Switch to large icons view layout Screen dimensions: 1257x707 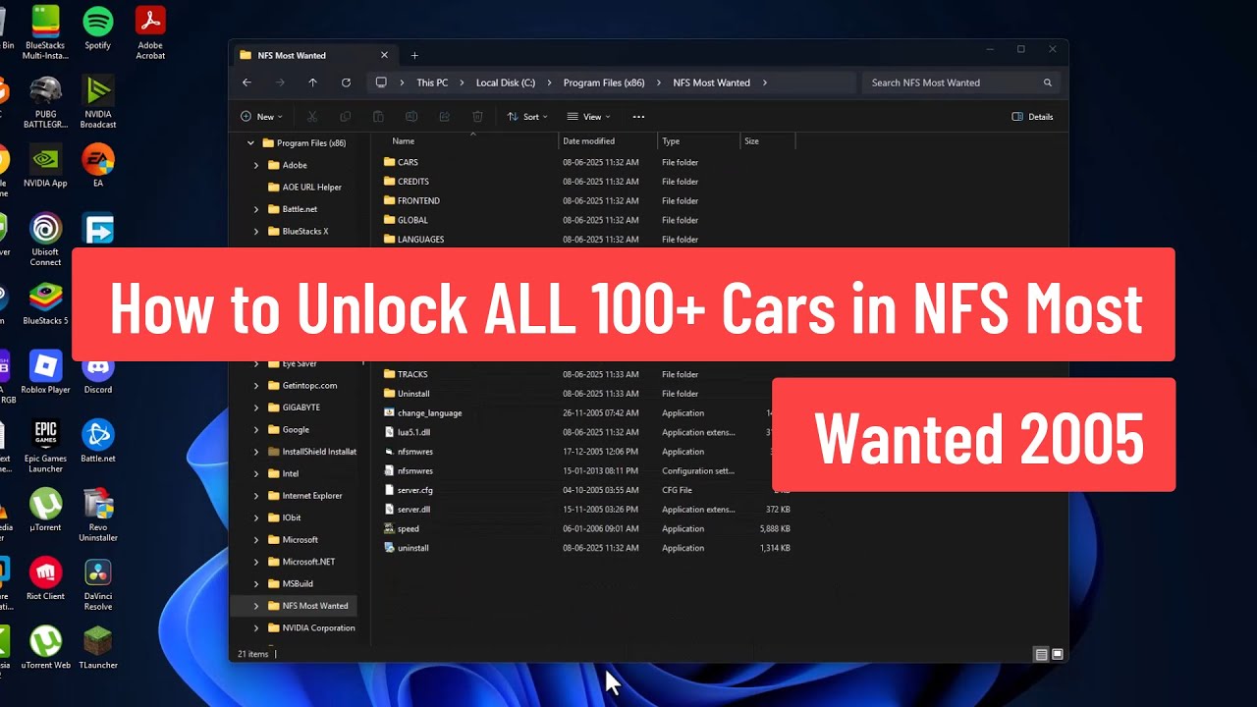[1058, 654]
